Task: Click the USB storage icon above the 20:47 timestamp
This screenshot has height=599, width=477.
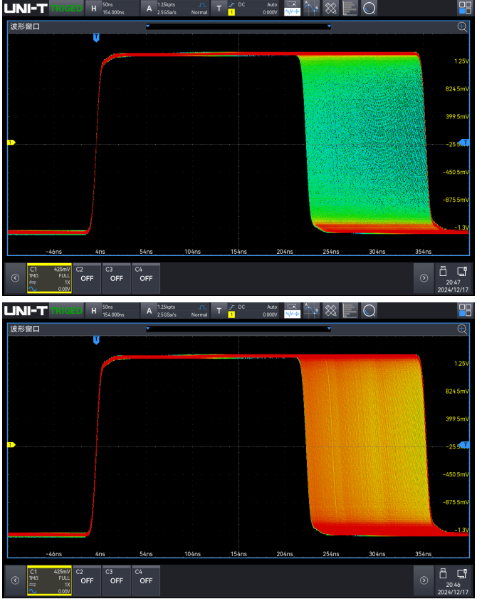Action: coord(443,271)
